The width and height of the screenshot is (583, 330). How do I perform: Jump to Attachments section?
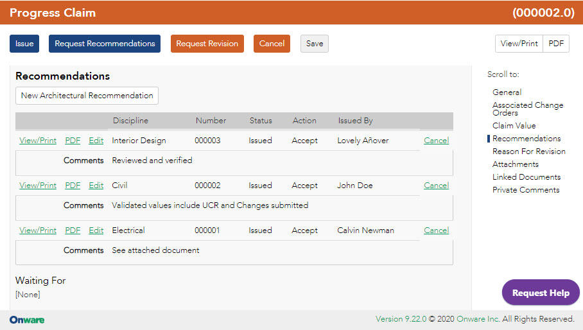coord(516,164)
